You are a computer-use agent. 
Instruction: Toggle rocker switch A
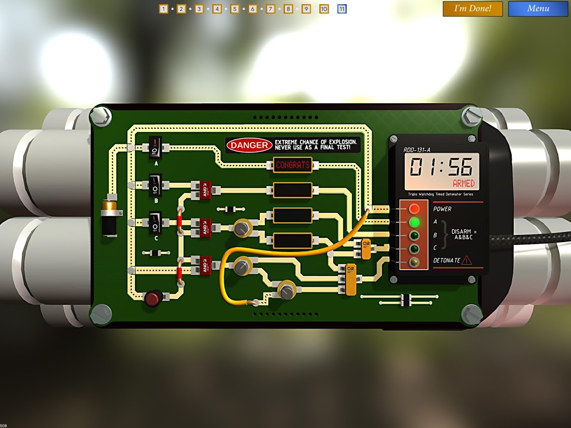155,147
